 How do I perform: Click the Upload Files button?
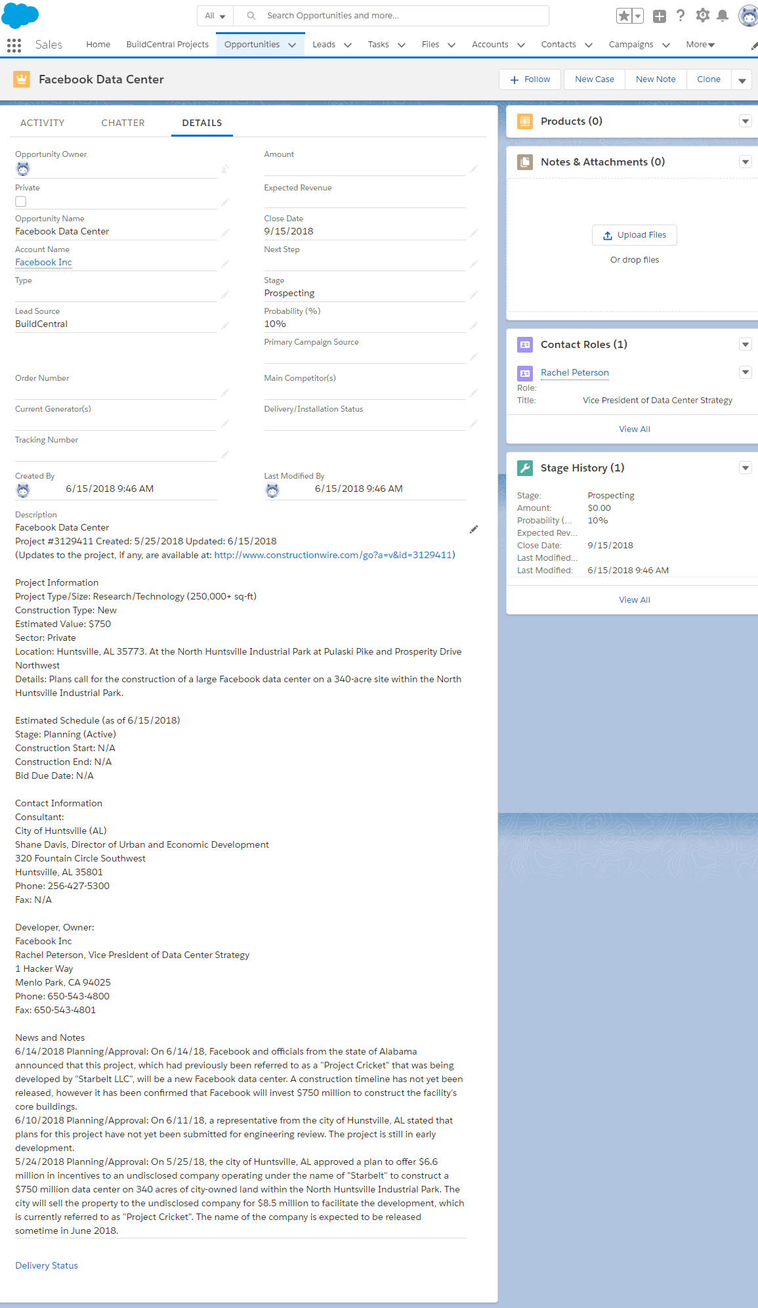click(635, 235)
